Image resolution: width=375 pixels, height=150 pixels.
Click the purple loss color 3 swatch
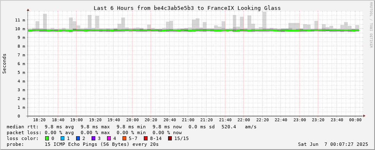(93, 138)
